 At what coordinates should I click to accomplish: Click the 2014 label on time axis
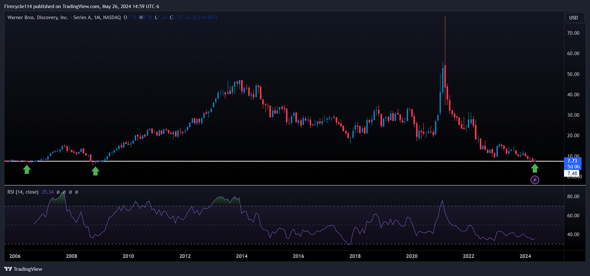(242, 256)
